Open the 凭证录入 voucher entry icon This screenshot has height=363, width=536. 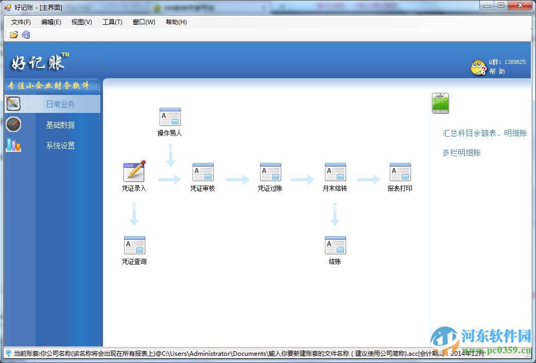click(x=134, y=173)
